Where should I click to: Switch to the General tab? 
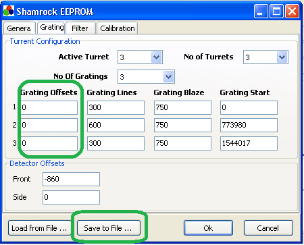pyautogui.click(x=19, y=28)
